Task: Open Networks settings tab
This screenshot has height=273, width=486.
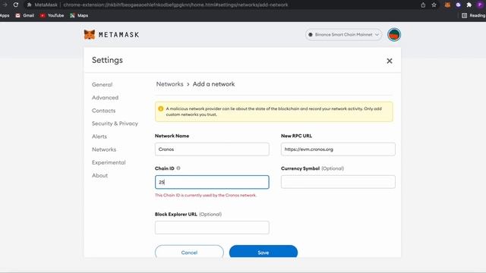Action: click(x=104, y=149)
